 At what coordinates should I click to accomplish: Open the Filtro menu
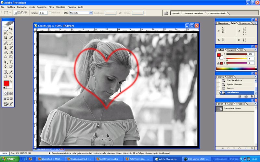pos(51,7)
